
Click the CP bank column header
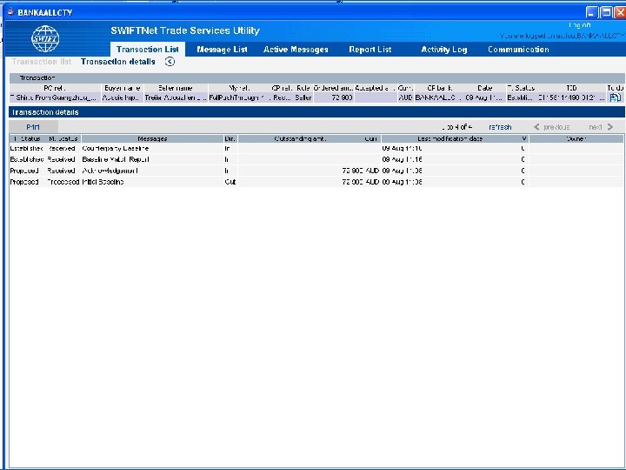[x=440, y=88]
